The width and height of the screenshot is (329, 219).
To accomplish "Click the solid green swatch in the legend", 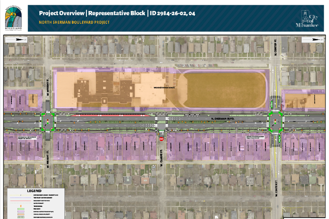I will 21,209.
